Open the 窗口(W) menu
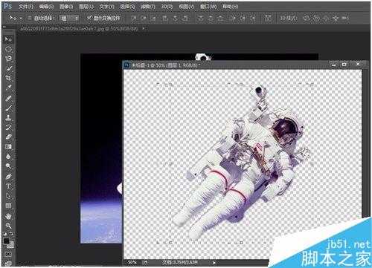Viewport: 372px width, 268px height. (208, 7)
